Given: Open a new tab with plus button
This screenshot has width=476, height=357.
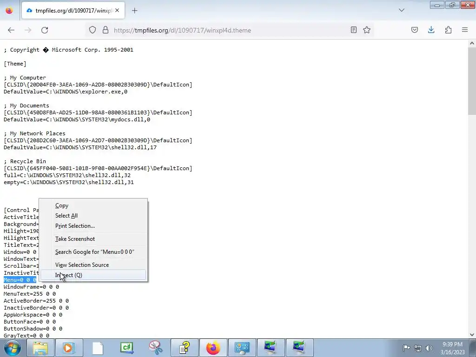Looking at the screenshot, I should coord(135,11).
